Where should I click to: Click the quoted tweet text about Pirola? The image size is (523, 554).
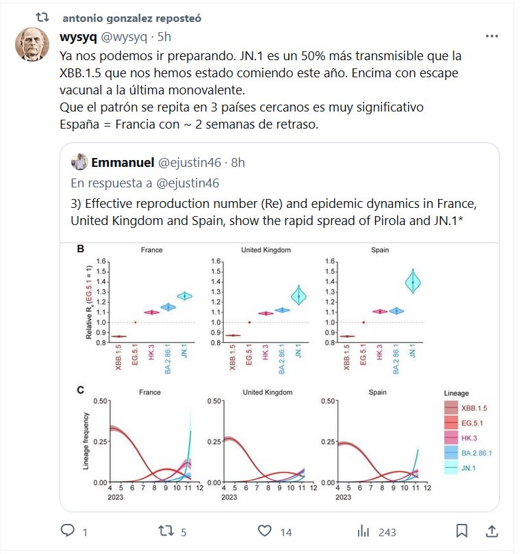tap(274, 213)
